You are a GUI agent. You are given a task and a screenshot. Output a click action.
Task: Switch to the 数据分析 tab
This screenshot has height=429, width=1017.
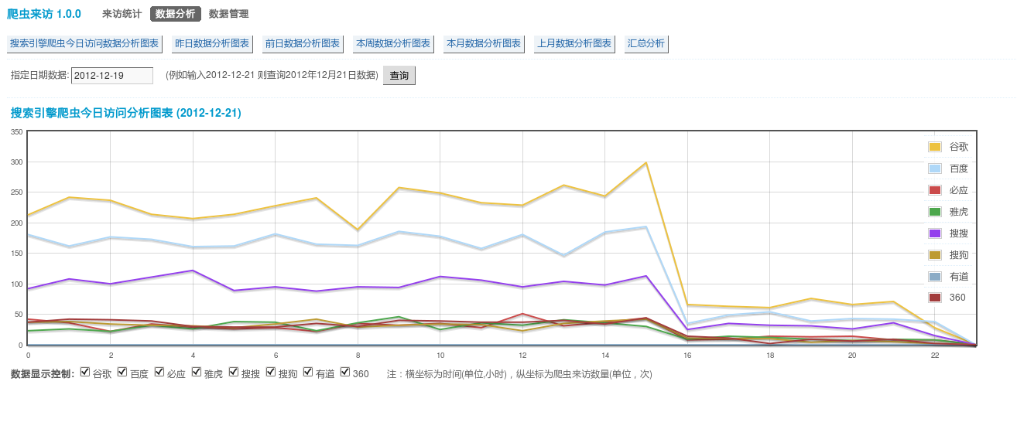[x=175, y=14]
